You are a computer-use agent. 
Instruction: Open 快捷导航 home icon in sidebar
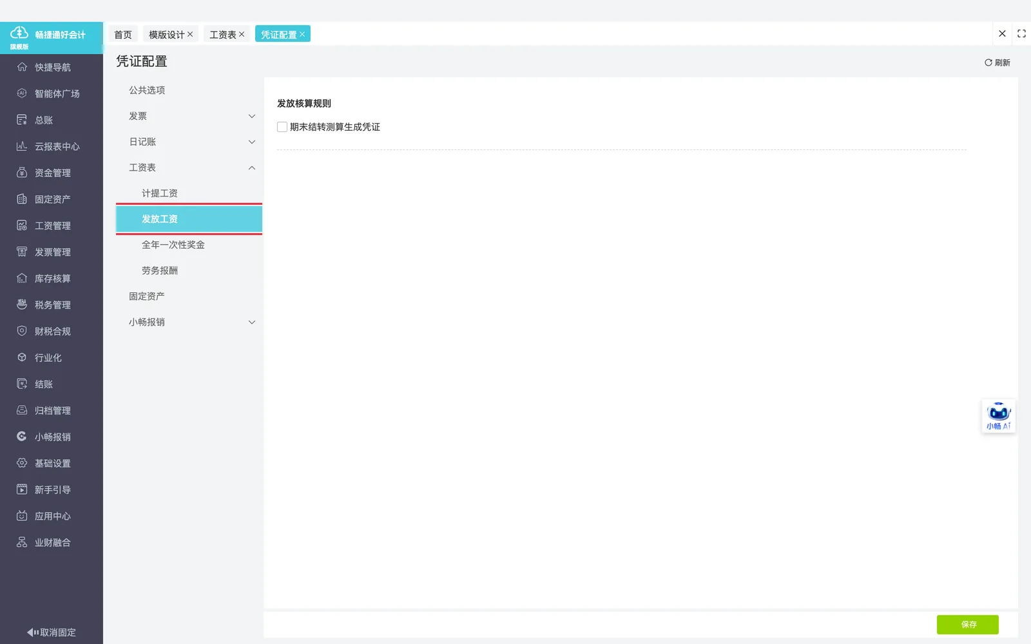click(22, 67)
